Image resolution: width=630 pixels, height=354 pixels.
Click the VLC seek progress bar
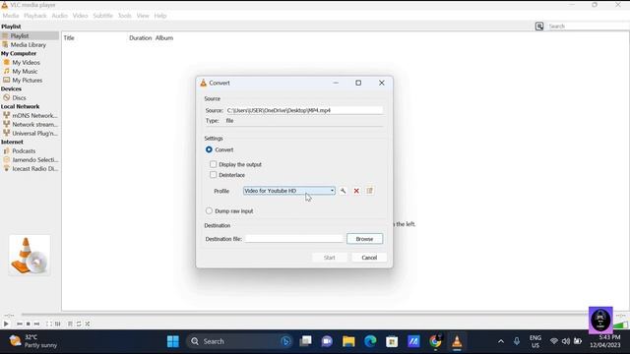305,315
